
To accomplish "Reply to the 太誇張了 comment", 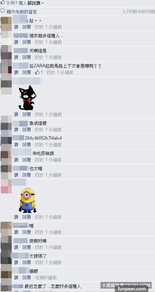I will (x=27, y=262).
